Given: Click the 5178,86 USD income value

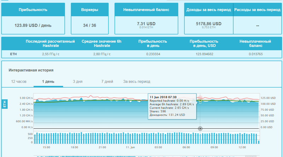Looking at the screenshot, I should tap(209, 24).
